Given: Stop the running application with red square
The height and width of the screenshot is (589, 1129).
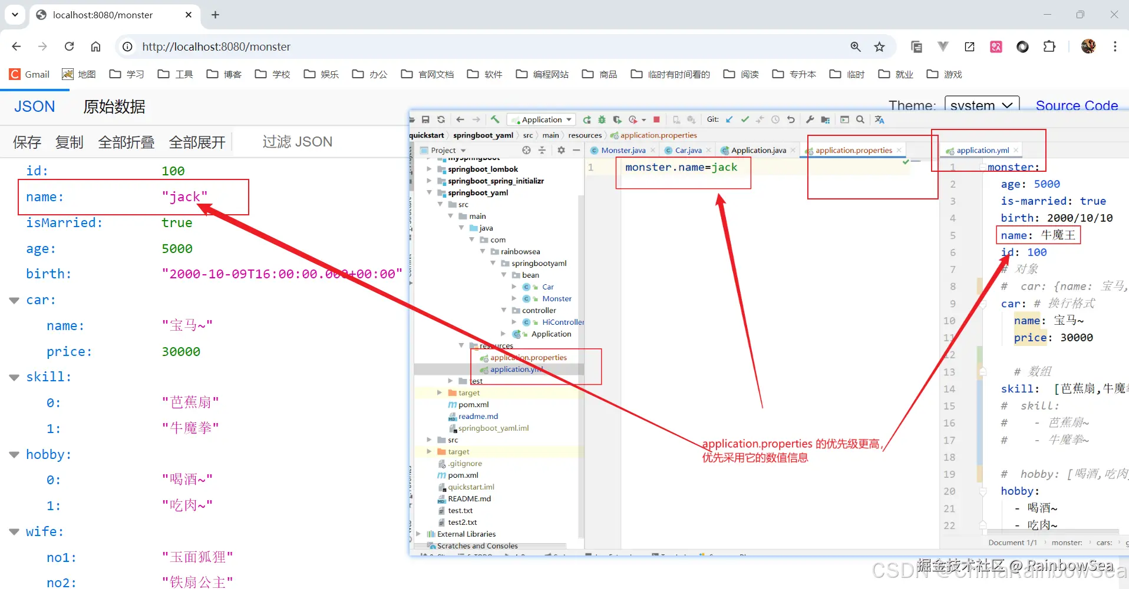Looking at the screenshot, I should [656, 119].
